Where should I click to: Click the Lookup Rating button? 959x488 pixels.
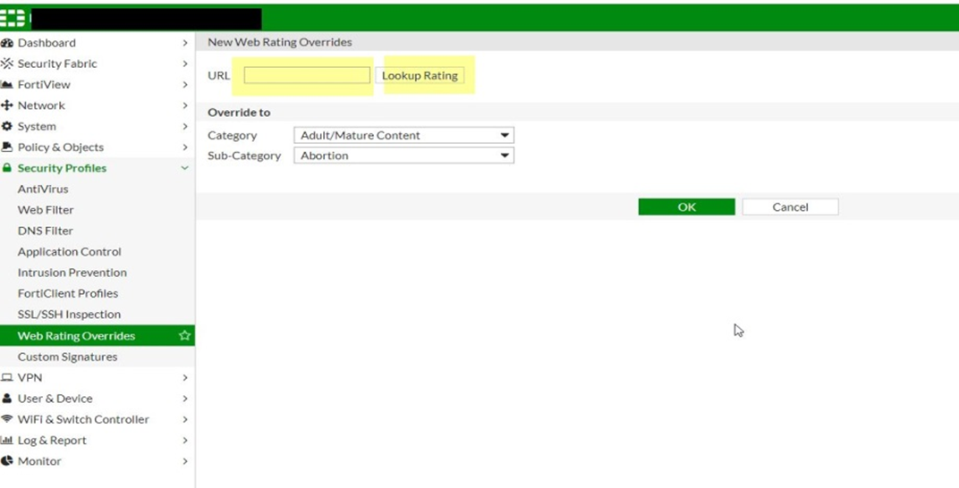420,76
